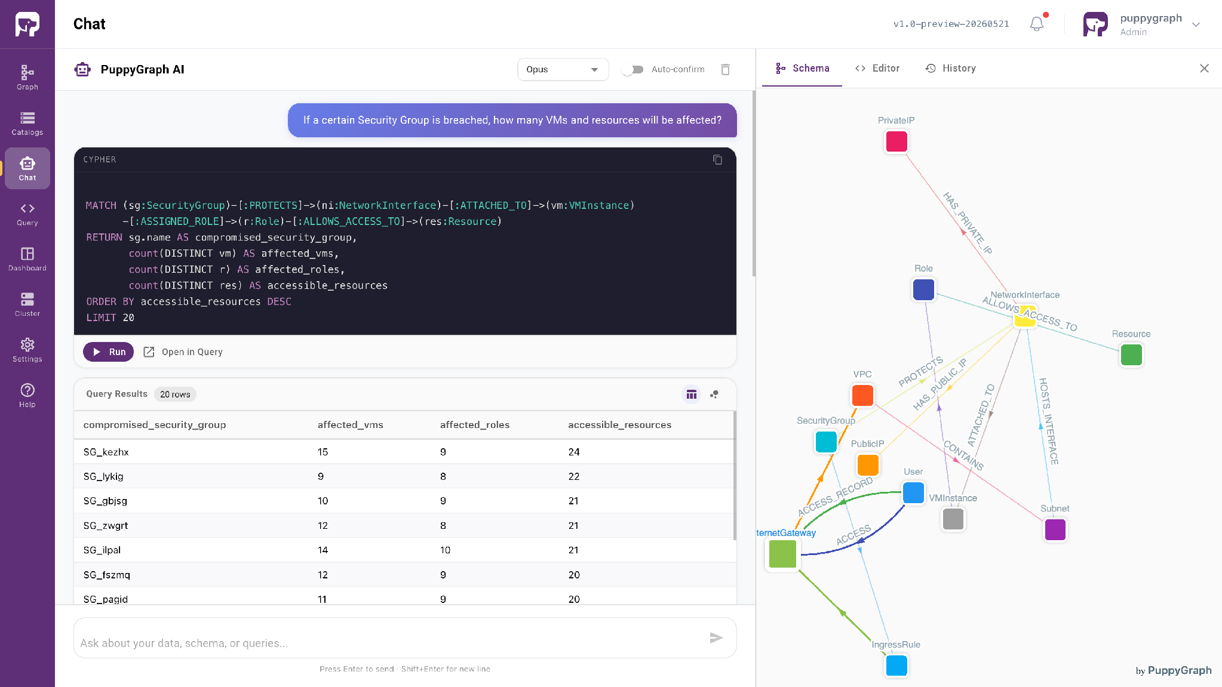The image size is (1222, 687).
Task: Select the Resource schema node
Action: pos(1131,355)
